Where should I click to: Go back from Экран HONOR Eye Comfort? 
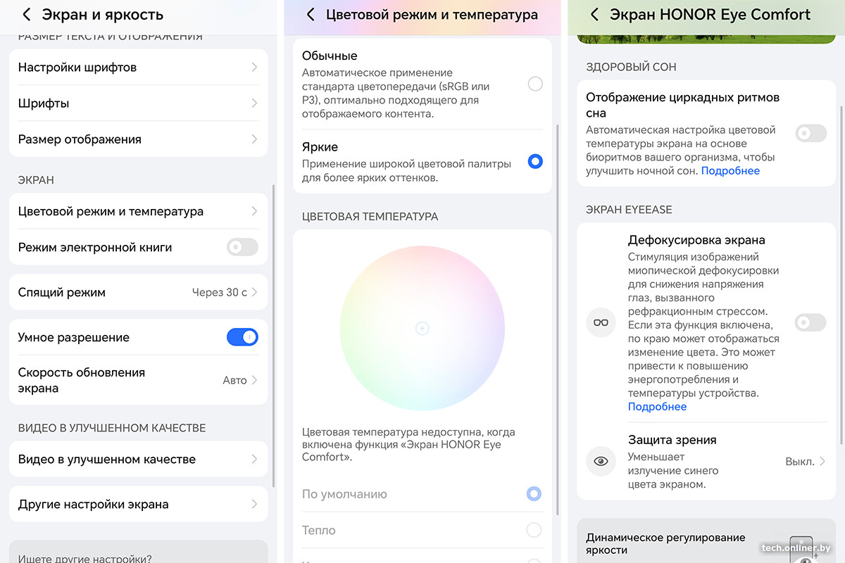pos(595,15)
